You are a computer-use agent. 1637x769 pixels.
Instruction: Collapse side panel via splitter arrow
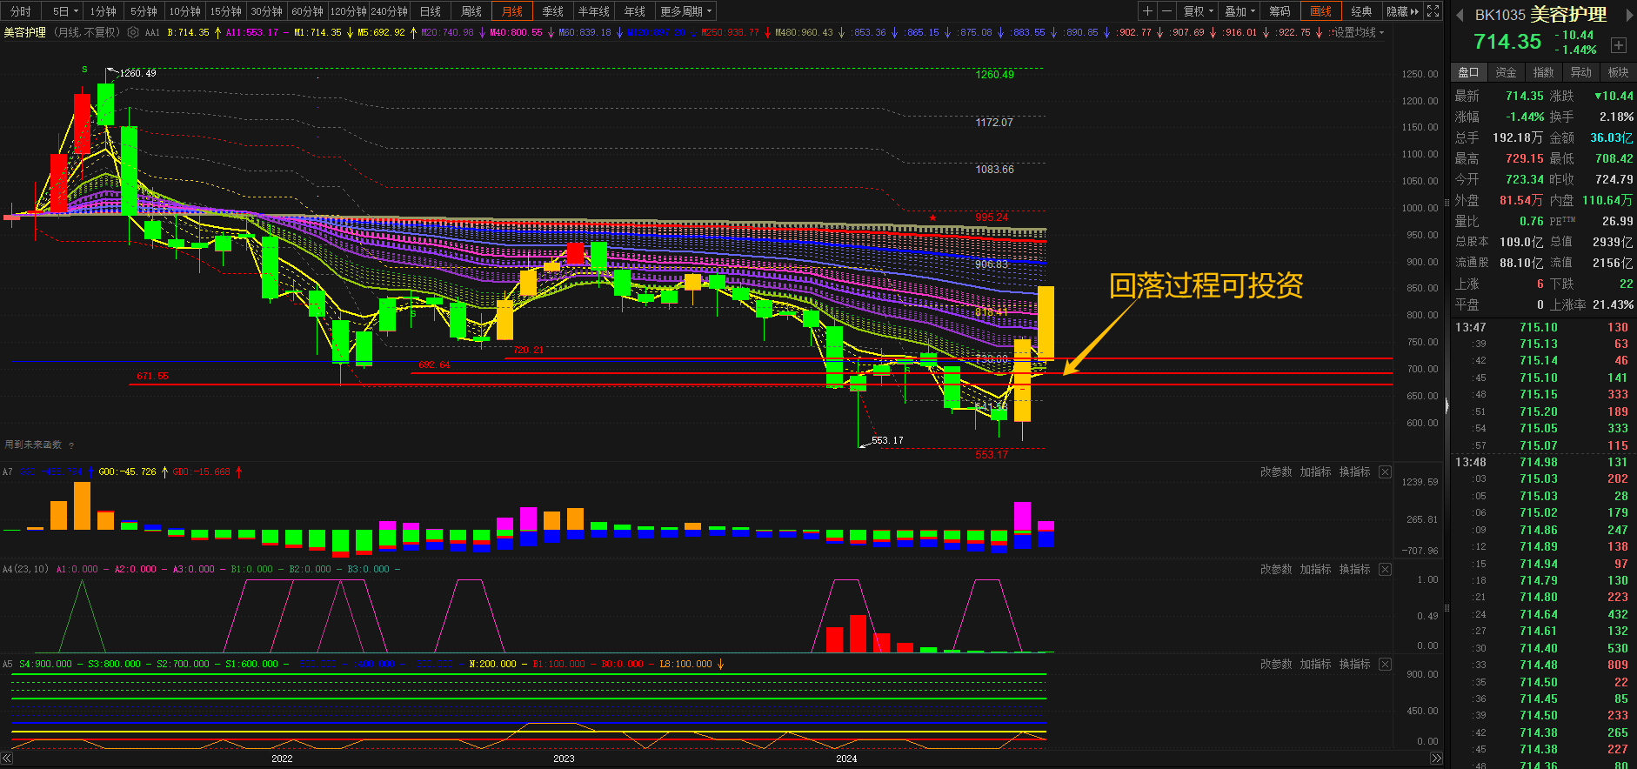point(1447,405)
